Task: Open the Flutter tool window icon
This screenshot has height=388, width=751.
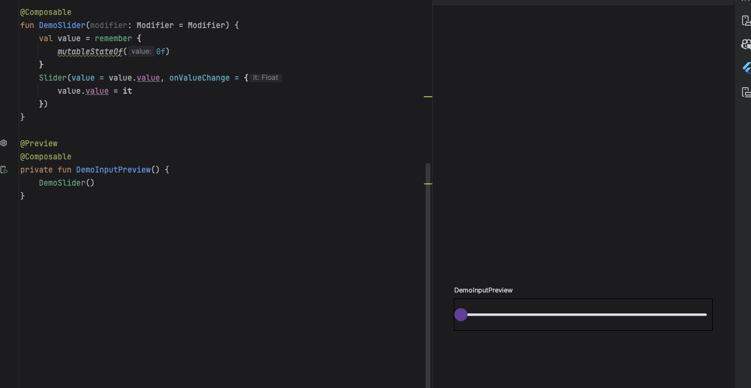Action: 746,68
